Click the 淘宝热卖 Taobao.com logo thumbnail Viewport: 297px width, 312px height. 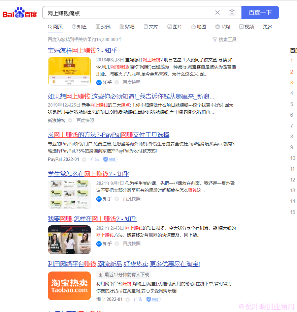69,286
